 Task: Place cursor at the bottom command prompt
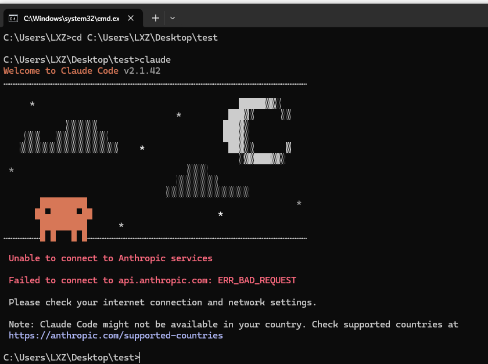(140, 358)
